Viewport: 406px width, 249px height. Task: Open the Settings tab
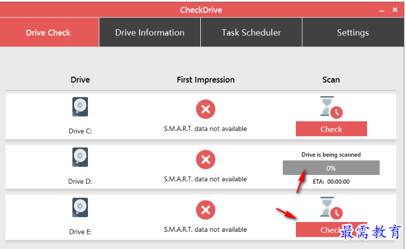(353, 32)
